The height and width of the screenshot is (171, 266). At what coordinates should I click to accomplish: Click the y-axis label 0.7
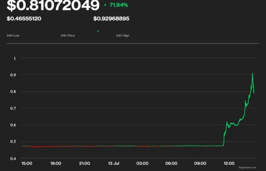(x=13, y=108)
